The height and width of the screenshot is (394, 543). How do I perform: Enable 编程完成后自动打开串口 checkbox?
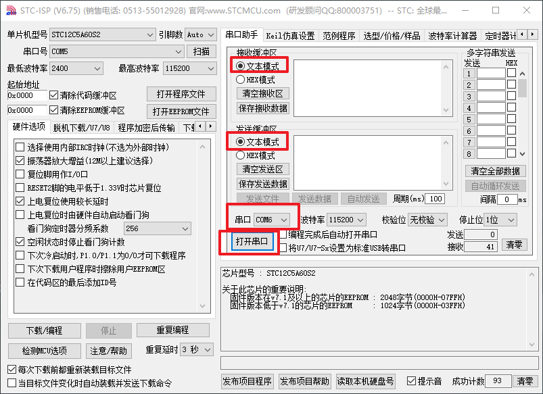[x=283, y=235]
